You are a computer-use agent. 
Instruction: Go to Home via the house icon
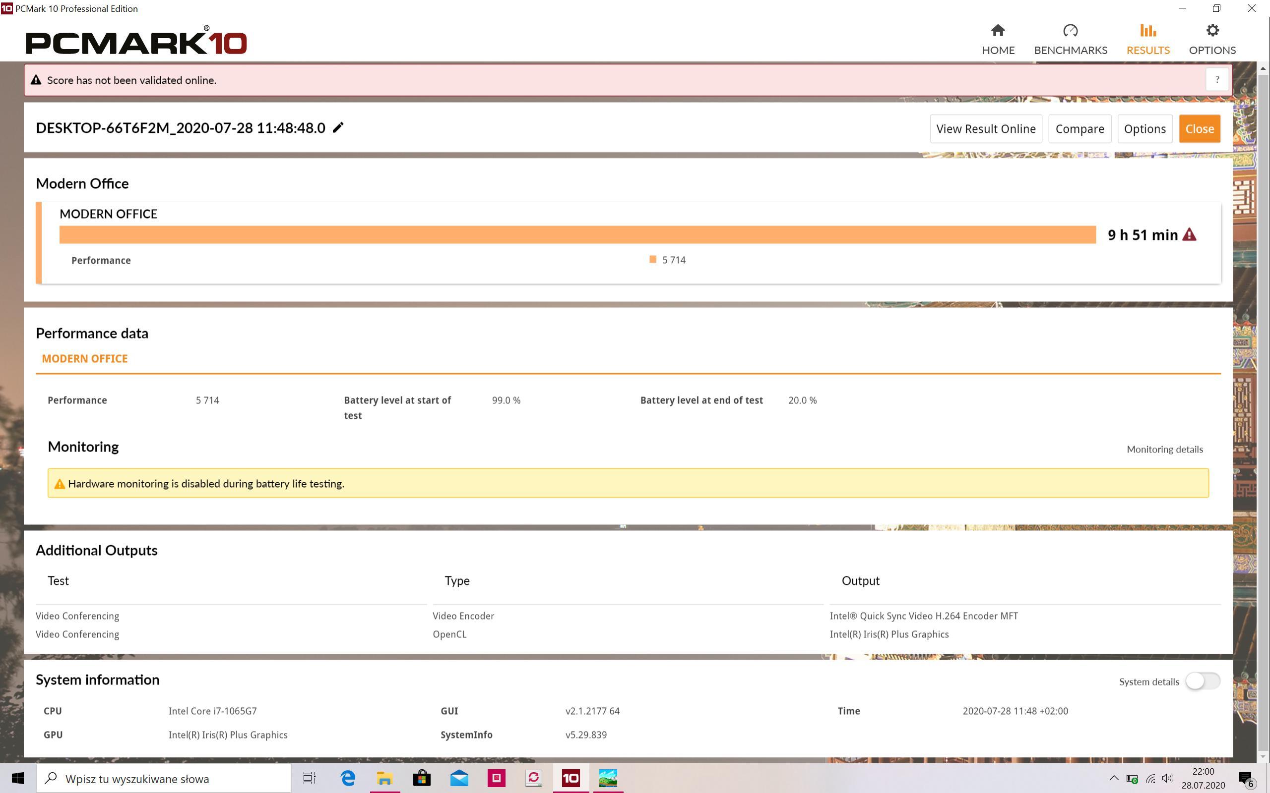coord(998,30)
